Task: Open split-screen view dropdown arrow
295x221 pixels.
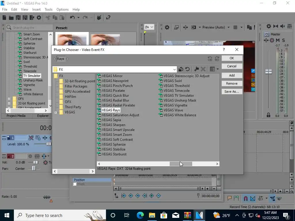Action: [x=200, y=27]
